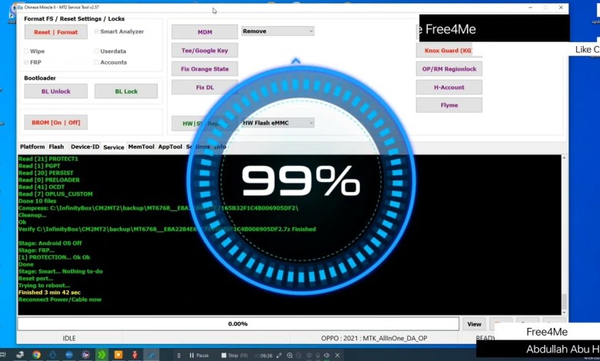Click the Reset | Format button
Screen dimensions: 600x361
(x=56, y=32)
